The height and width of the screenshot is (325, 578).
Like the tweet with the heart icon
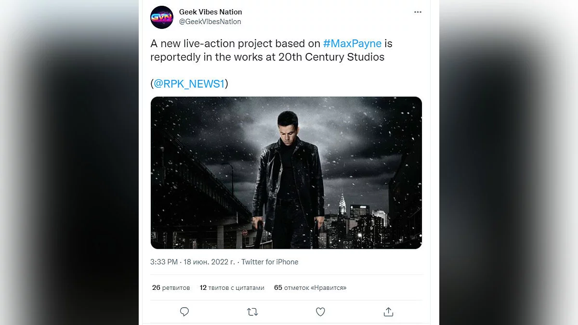click(320, 312)
